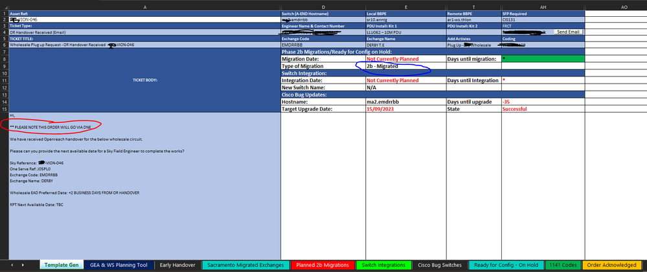The image size is (647, 272).
Task: Select the 'N/A' New Switch Name cell
Action: [x=406, y=87]
